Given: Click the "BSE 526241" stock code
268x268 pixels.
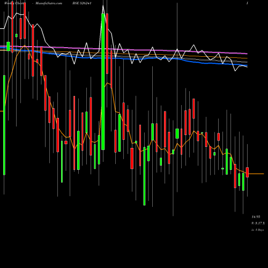Looking at the screenshot, I should 82,3.
